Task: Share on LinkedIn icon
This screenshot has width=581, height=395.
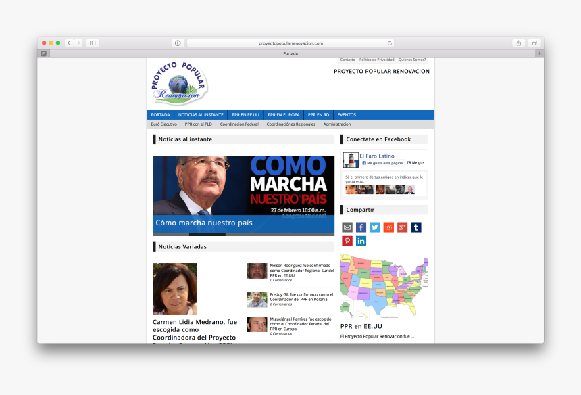Action: pyautogui.click(x=361, y=241)
